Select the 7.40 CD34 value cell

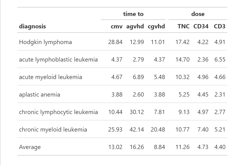pyautogui.click(x=203, y=129)
